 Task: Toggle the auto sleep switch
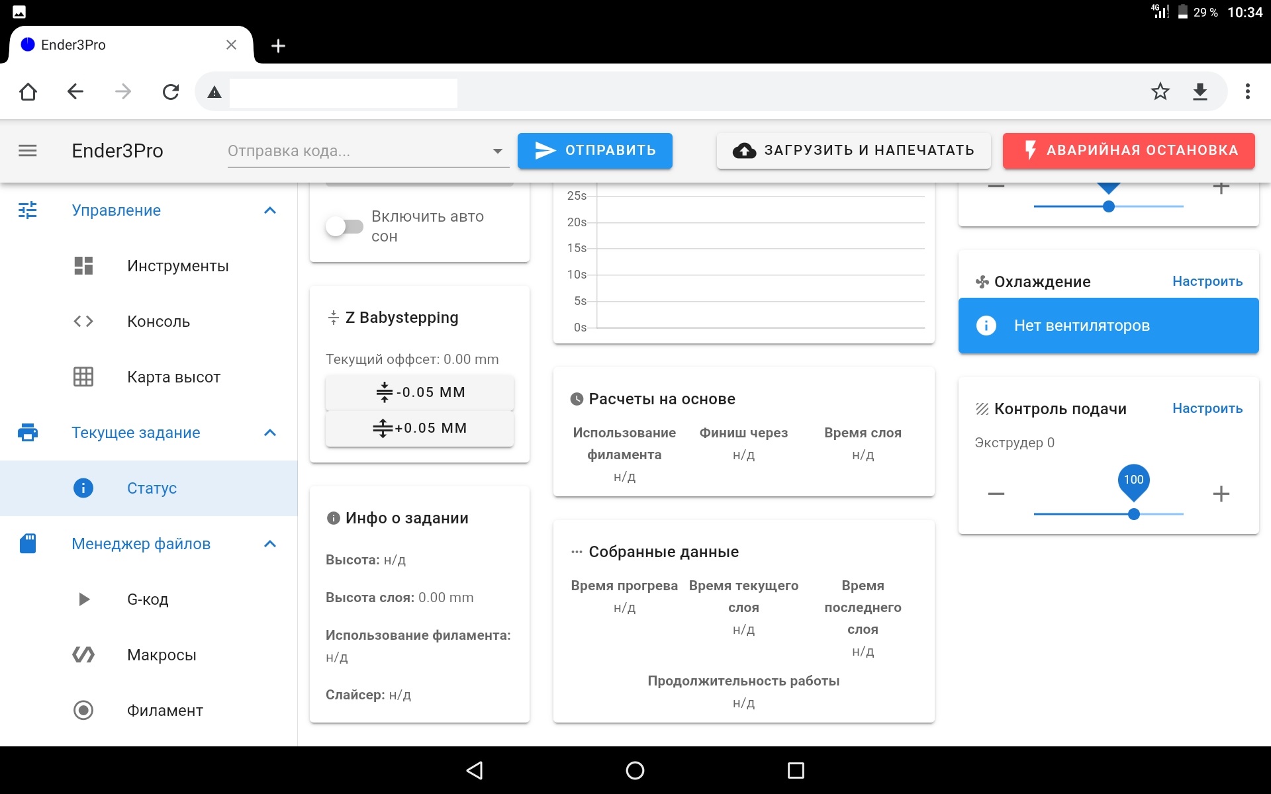tap(344, 226)
